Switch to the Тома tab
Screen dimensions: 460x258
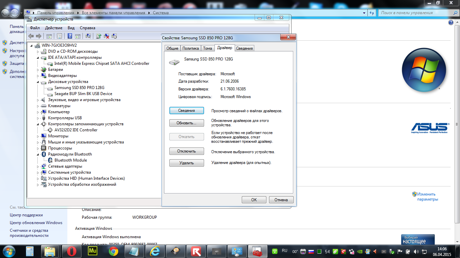pos(207,48)
